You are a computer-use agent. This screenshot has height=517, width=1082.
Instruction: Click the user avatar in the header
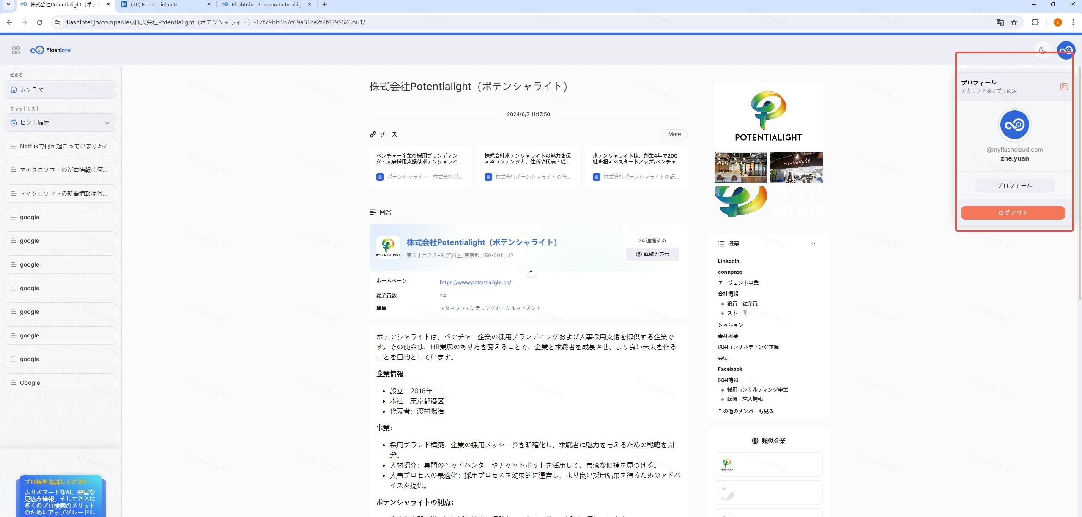click(x=1066, y=50)
